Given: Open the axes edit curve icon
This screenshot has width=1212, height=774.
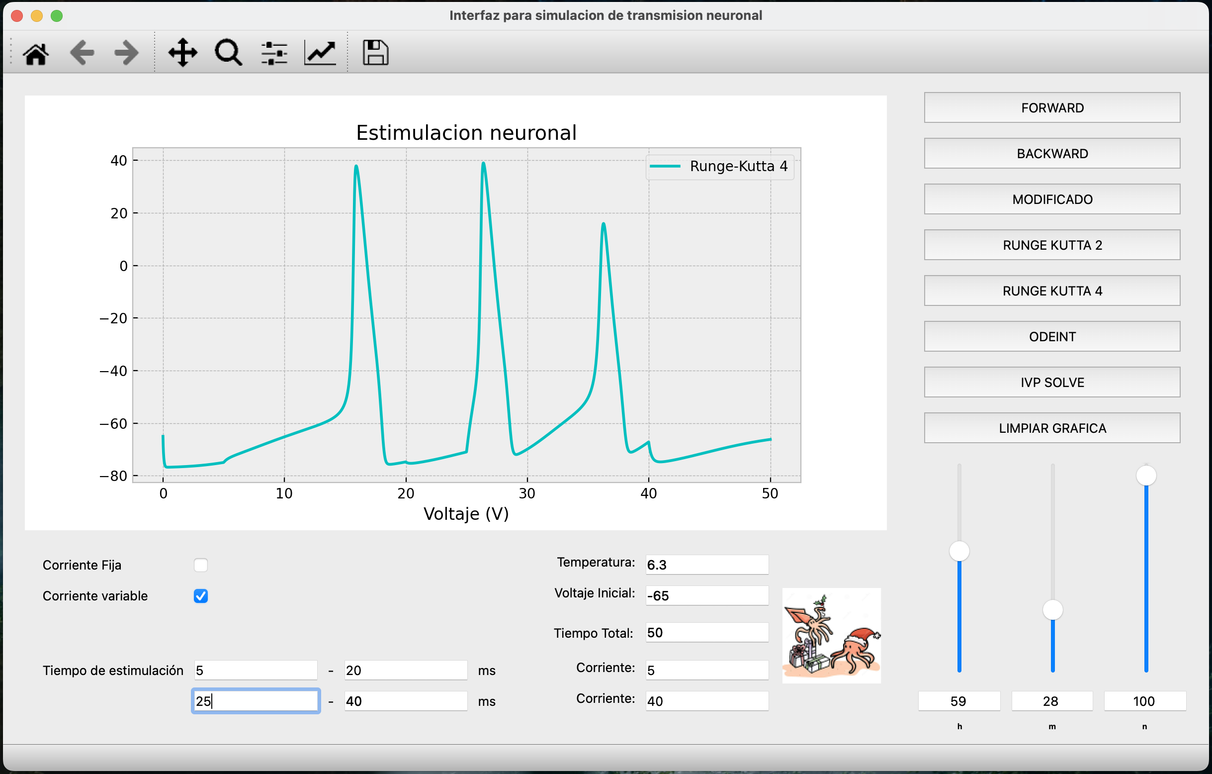Looking at the screenshot, I should click(x=320, y=52).
